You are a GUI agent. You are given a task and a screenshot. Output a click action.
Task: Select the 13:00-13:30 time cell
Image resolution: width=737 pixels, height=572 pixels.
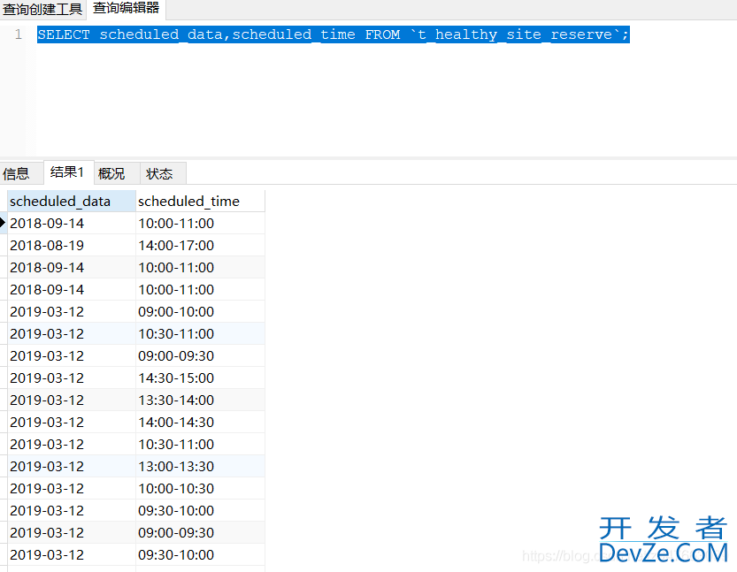(176, 466)
